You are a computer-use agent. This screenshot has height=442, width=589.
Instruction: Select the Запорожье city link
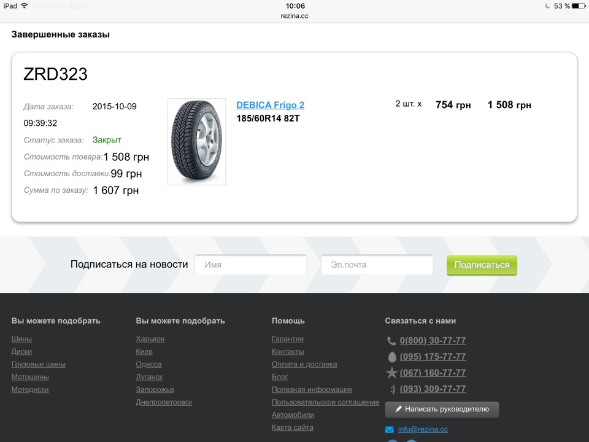pyautogui.click(x=155, y=389)
